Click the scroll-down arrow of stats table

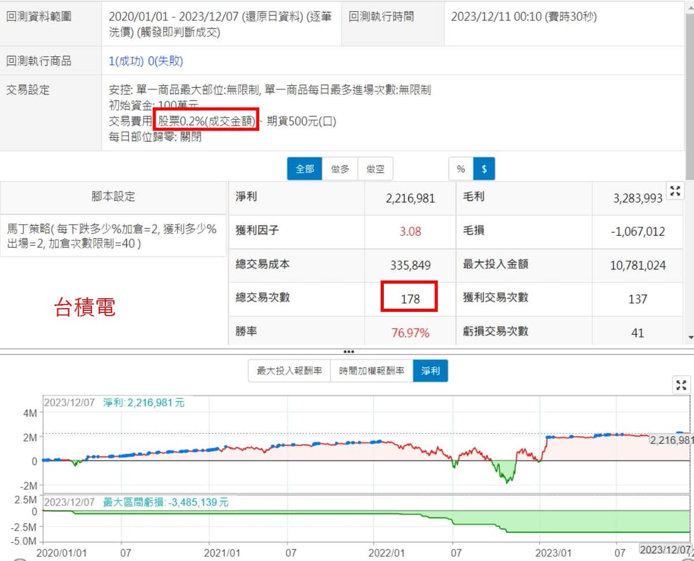click(x=690, y=337)
